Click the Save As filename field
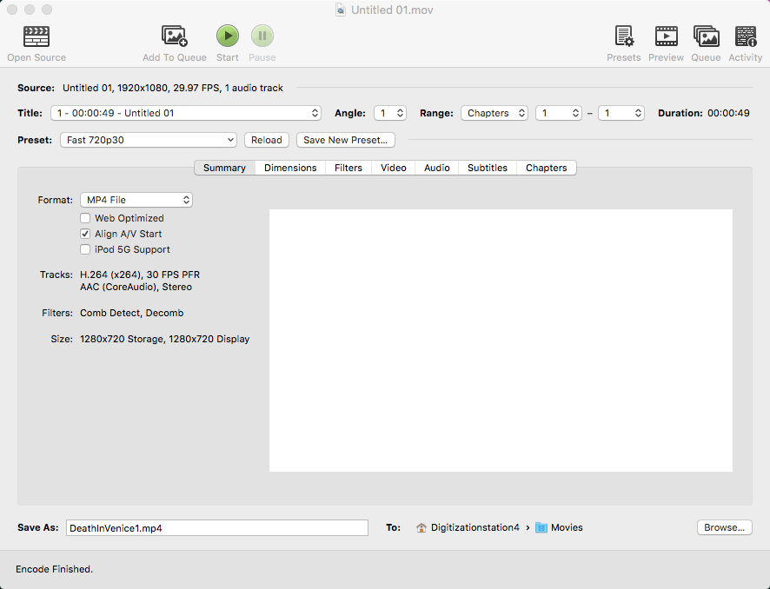The image size is (770, 589). point(217,527)
